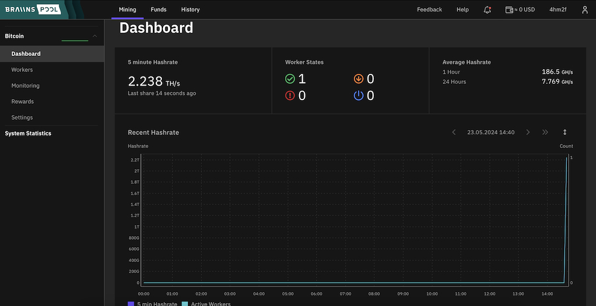Click the orange low hashrate worker icon
596x306 pixels.
click(x=359, y=79)
